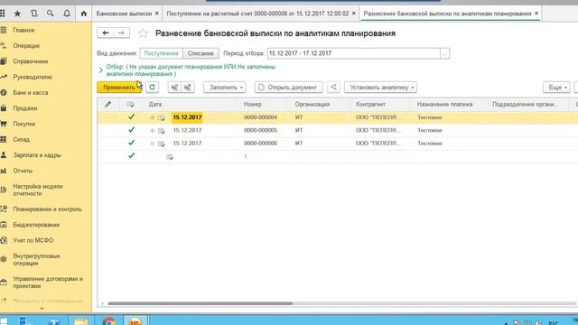Open Покупки cart section
Screen dimensions: 578x325
pos(24,124)
